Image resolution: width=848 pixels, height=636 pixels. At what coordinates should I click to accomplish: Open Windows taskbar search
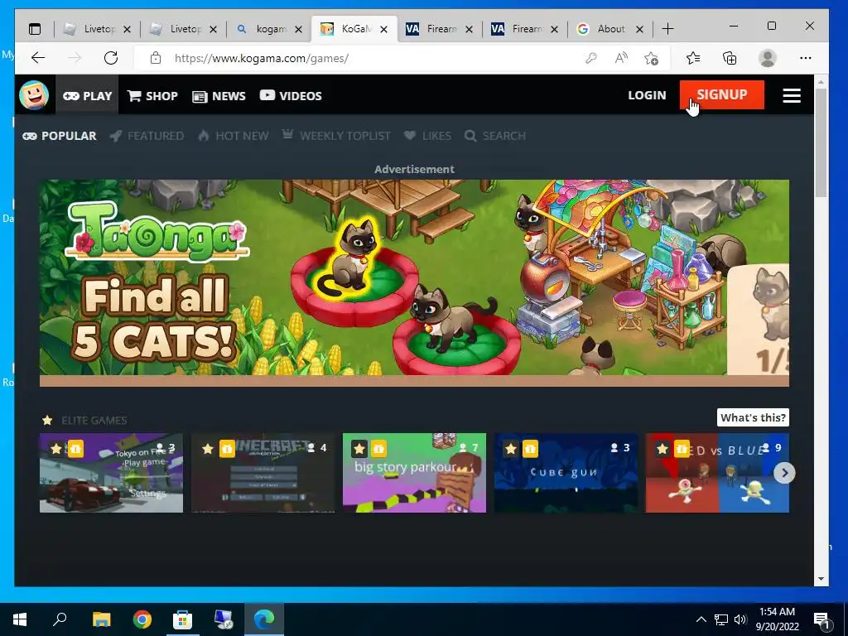(60, 619)
